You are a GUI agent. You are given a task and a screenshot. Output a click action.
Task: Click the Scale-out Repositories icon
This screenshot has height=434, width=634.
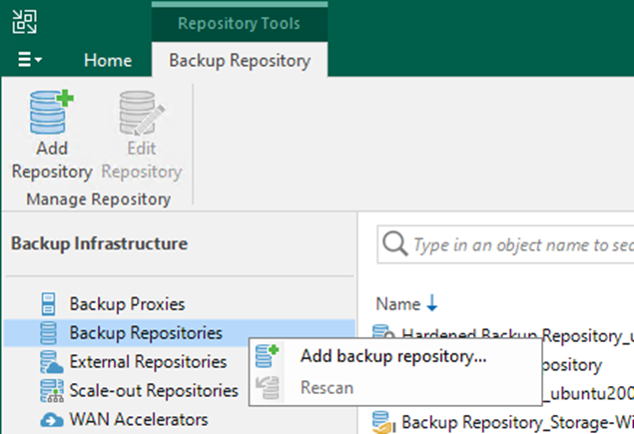click(51, 391)
